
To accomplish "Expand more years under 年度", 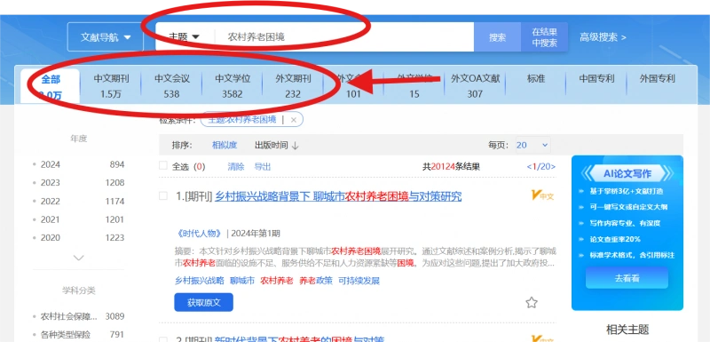I will click(x=79, y=258).
